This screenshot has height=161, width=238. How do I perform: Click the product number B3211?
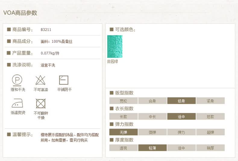click(x=46, y=29)
